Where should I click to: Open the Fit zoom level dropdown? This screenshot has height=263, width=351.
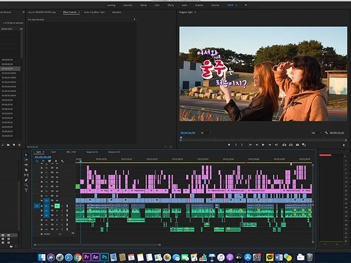(x=206, y=132)
